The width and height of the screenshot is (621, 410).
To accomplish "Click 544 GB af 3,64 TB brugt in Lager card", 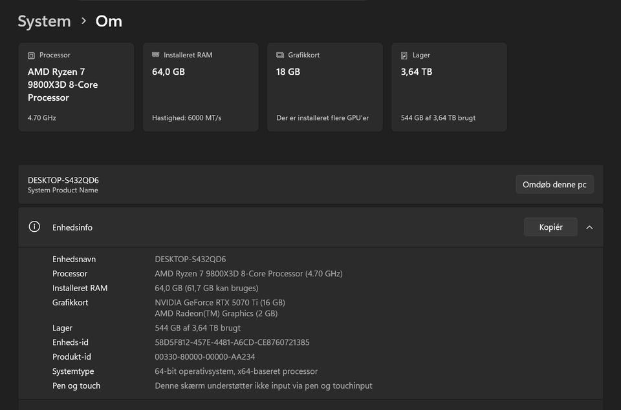I will pos(438,118).
